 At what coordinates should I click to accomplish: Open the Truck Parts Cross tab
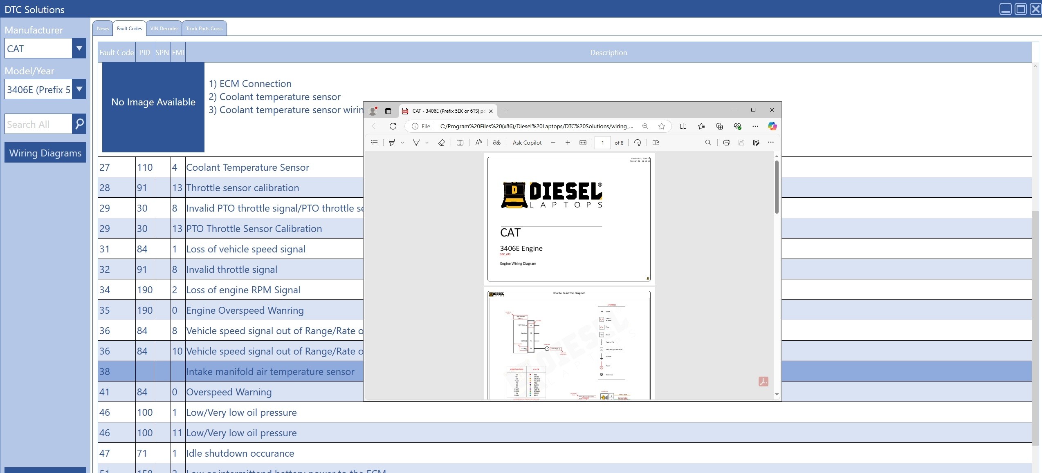coord(204,29)
